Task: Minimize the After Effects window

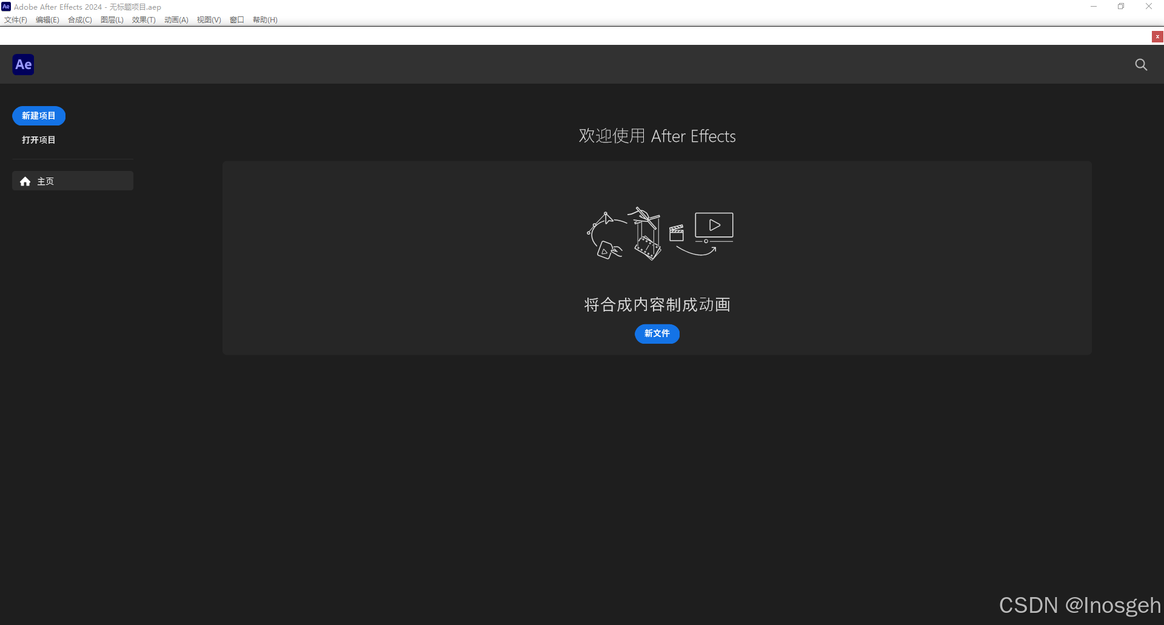Action: pos(1094,7)
